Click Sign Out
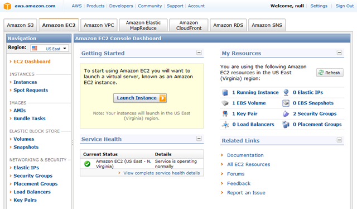The image size is (357, 209). [x=345, y=6]
